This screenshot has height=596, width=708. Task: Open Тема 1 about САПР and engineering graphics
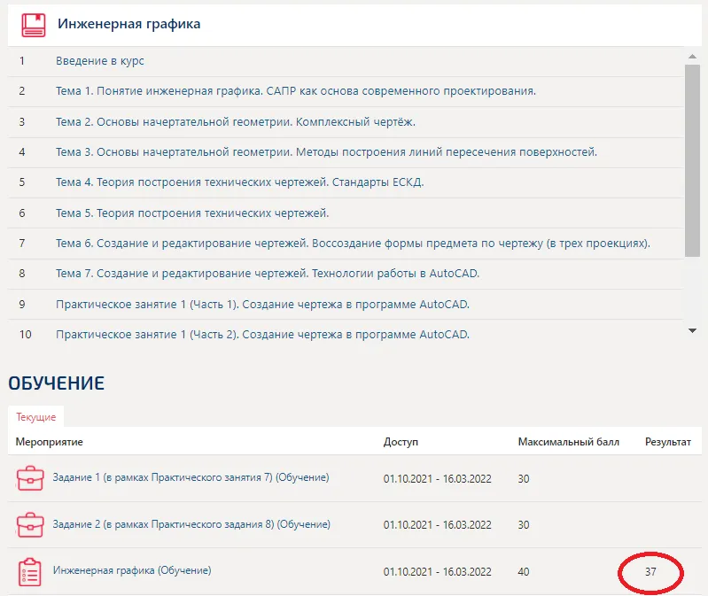(295, 91)
